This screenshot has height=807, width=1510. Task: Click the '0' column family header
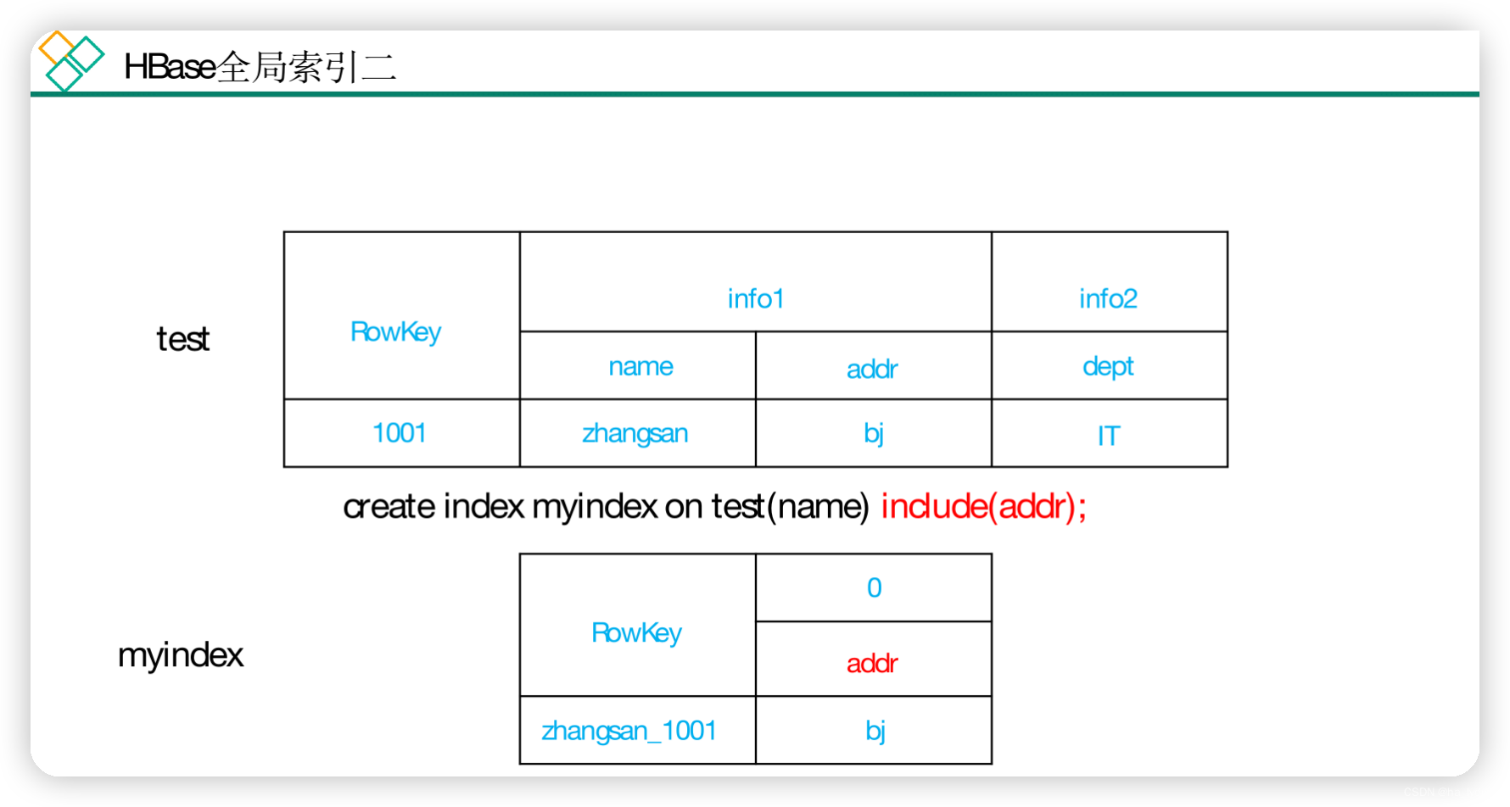pyautogui.click(x=875, y=587)
